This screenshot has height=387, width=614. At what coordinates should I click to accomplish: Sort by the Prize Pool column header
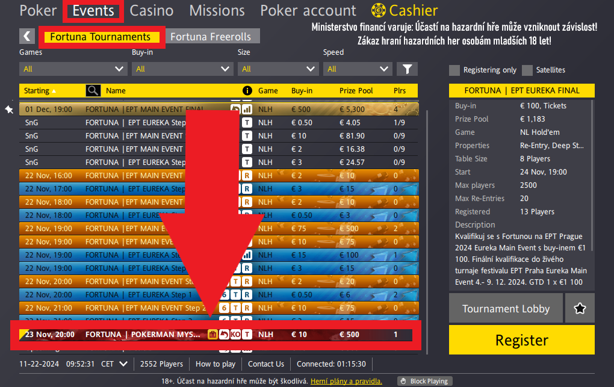click(356, 90)
